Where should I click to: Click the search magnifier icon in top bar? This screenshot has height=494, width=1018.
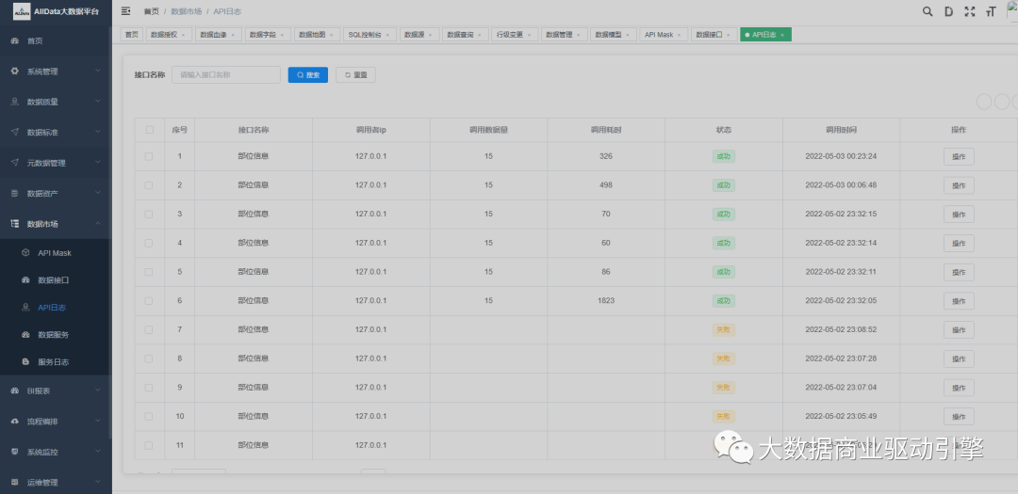pyautogui.click(x=927, y=11)
